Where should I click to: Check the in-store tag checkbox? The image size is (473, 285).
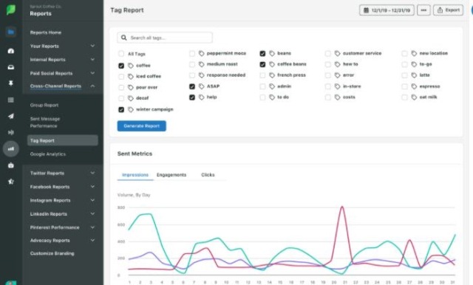tap(327, 86)
